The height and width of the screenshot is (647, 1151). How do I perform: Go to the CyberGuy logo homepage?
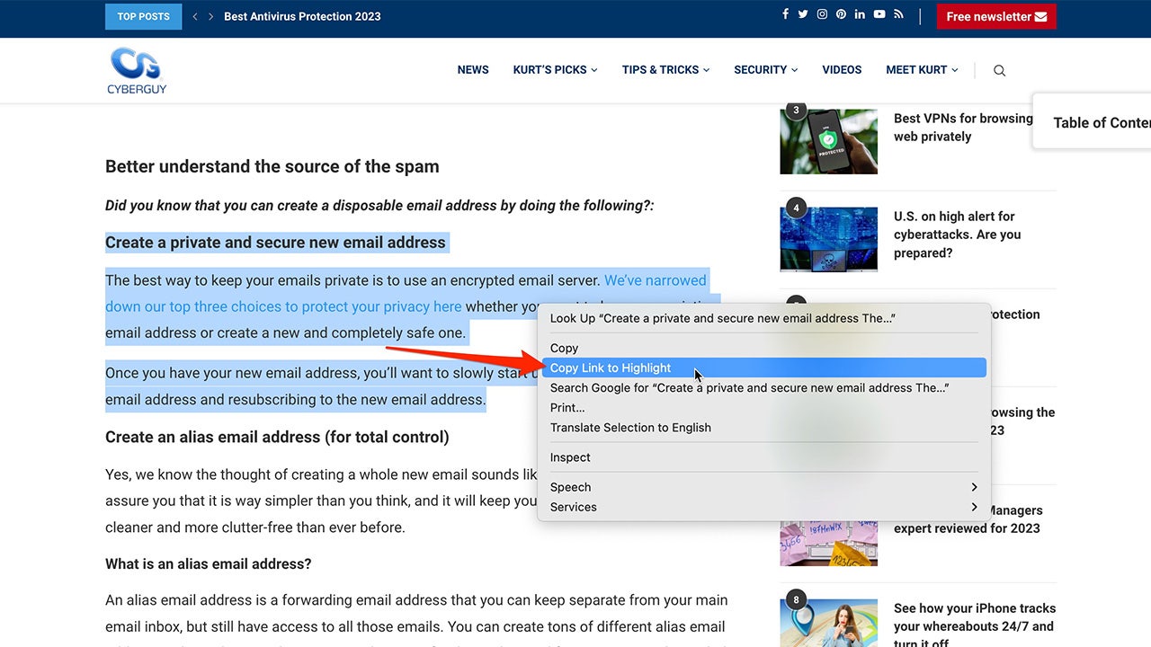coord(137,70)
